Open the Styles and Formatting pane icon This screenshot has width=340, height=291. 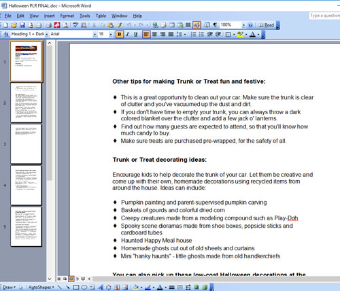[6, 34]
